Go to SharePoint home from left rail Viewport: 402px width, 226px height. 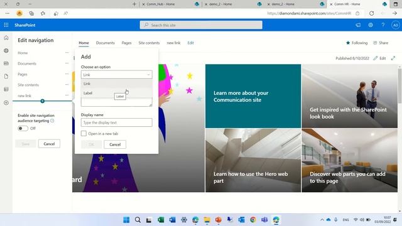click(x=6, y=38)
